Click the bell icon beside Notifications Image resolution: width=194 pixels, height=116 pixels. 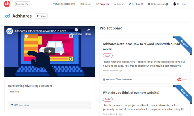tap(149, 4)
